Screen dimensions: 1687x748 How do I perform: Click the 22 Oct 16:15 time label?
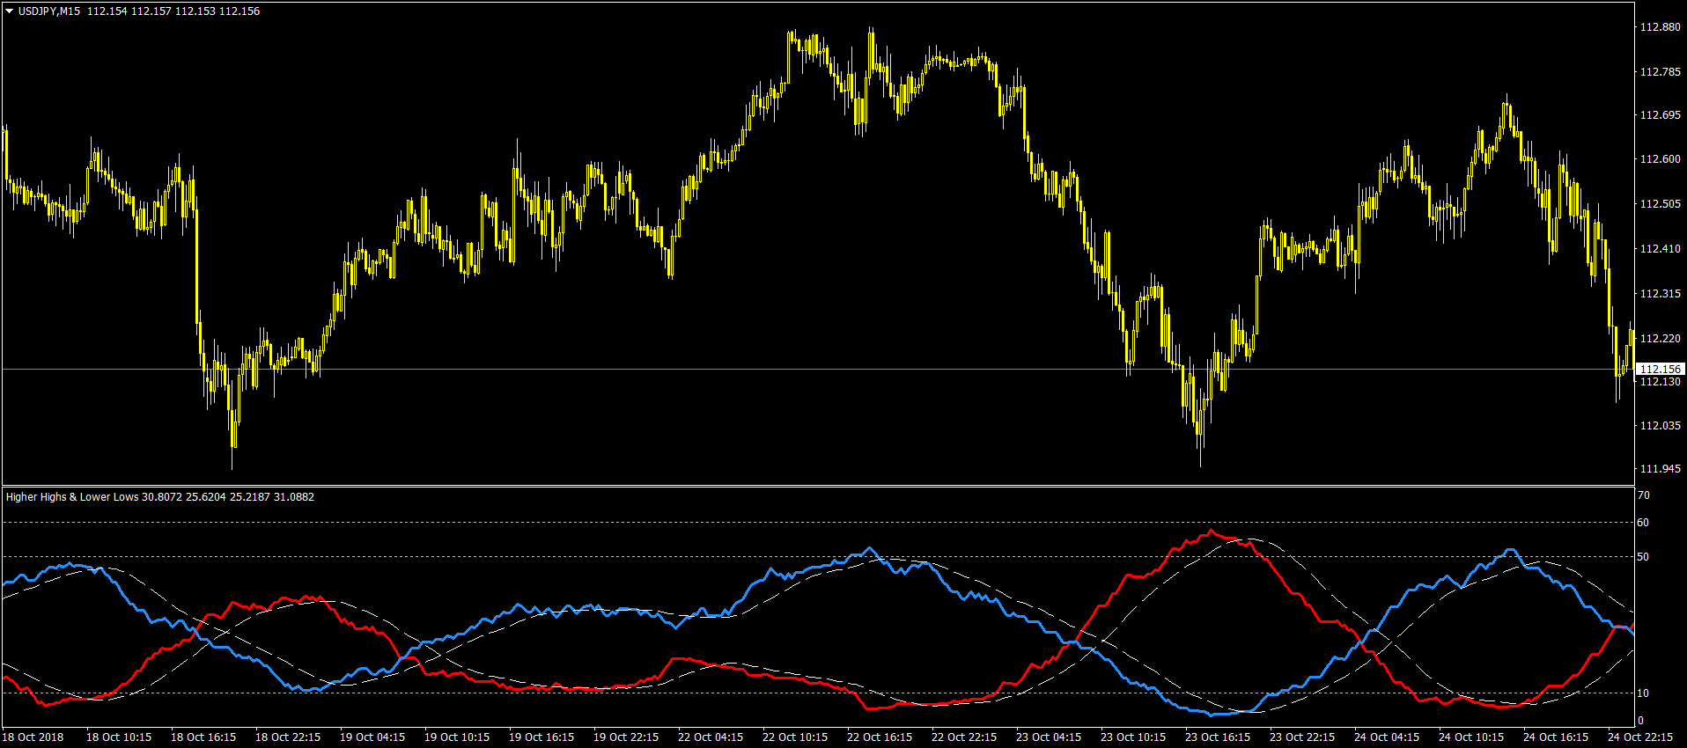[880, 737]
